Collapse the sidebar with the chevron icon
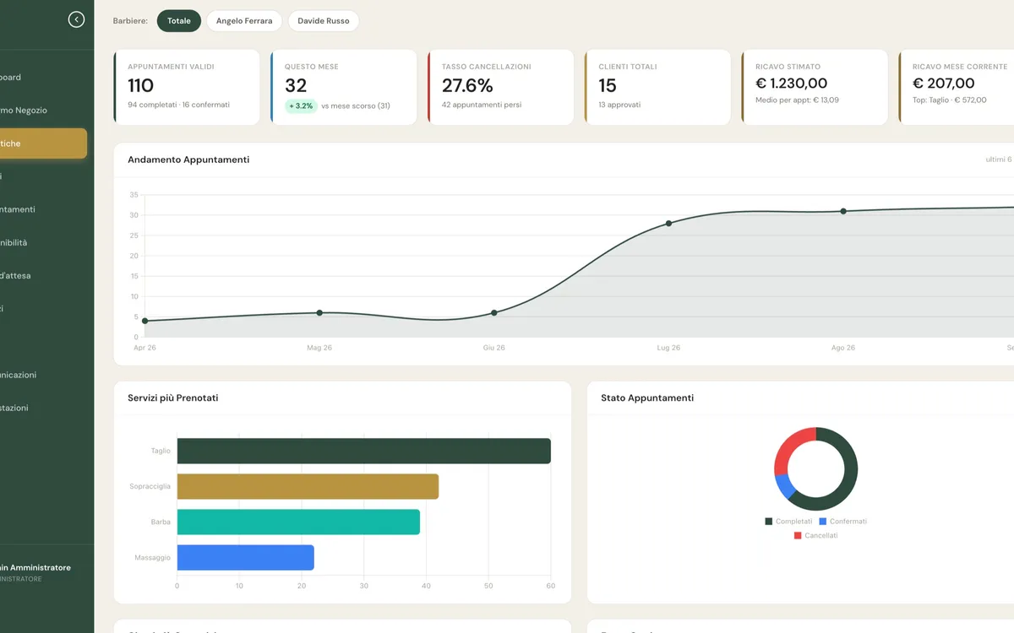This screenshot has height=633, width=1014. [x=76, y=19]
